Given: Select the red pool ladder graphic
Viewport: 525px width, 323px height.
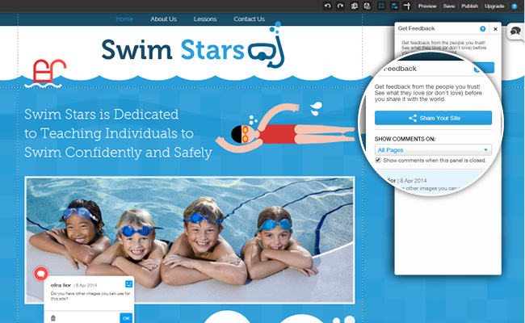Looking at the screenshot, I should pyautogui.click(x=45, y=73).
